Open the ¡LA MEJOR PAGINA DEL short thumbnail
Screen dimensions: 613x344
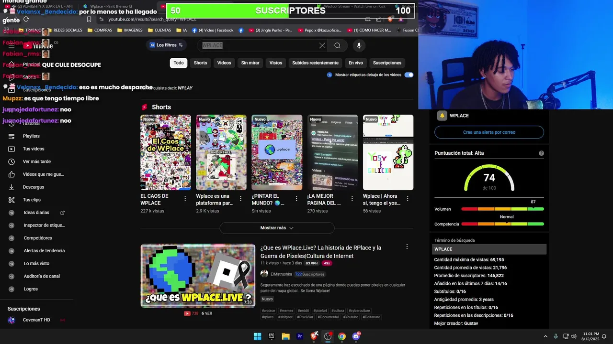click(x=332, y=152)
